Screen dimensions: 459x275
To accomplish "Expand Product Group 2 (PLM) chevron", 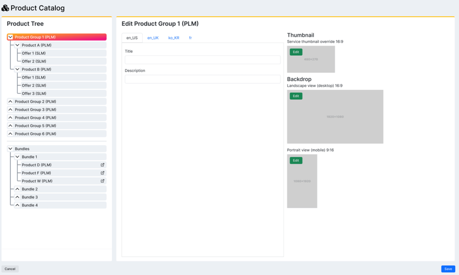I will 10,101.
